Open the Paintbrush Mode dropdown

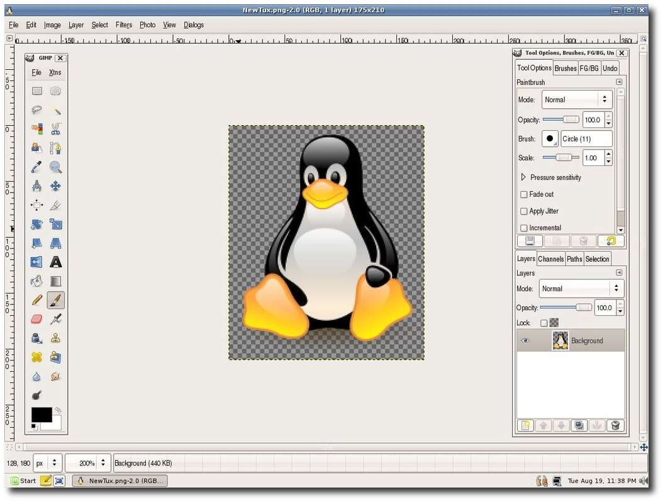tap(577, 100)
